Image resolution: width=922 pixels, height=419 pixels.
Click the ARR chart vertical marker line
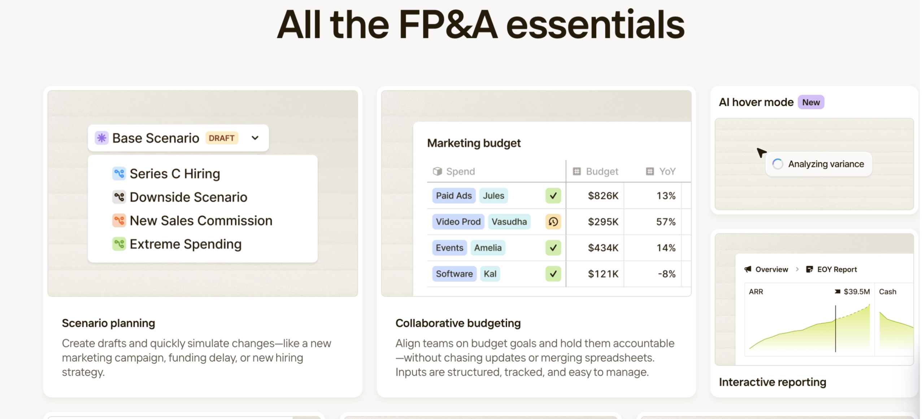tap(835, 328)
